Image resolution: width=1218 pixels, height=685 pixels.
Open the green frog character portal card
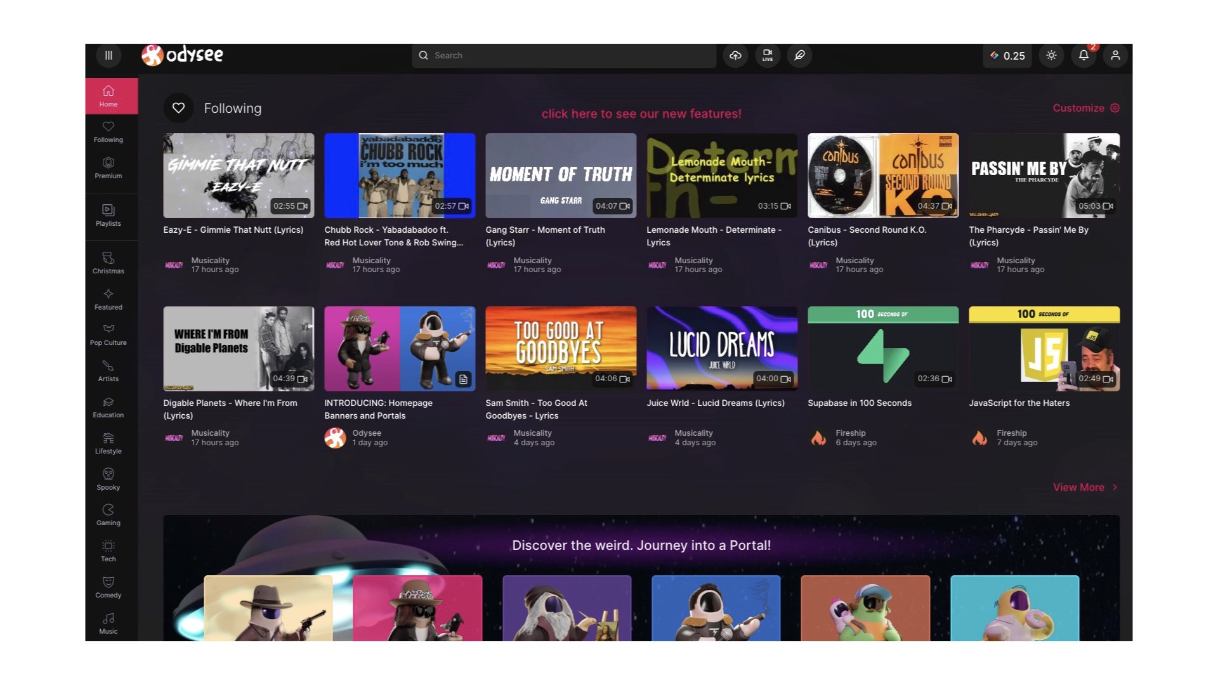click(865, 608)
